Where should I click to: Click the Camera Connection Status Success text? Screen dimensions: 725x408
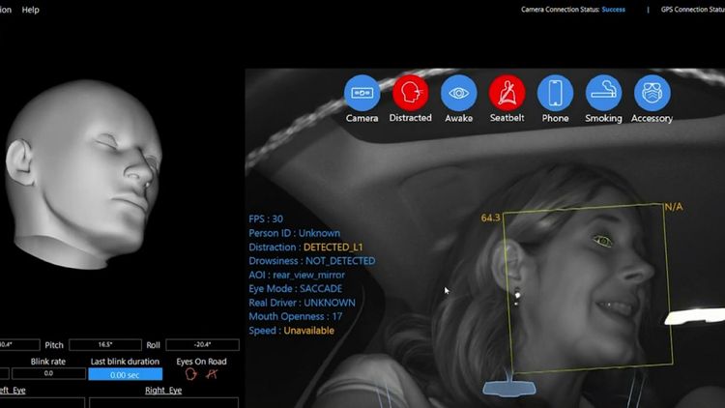(x=613, y=10)
